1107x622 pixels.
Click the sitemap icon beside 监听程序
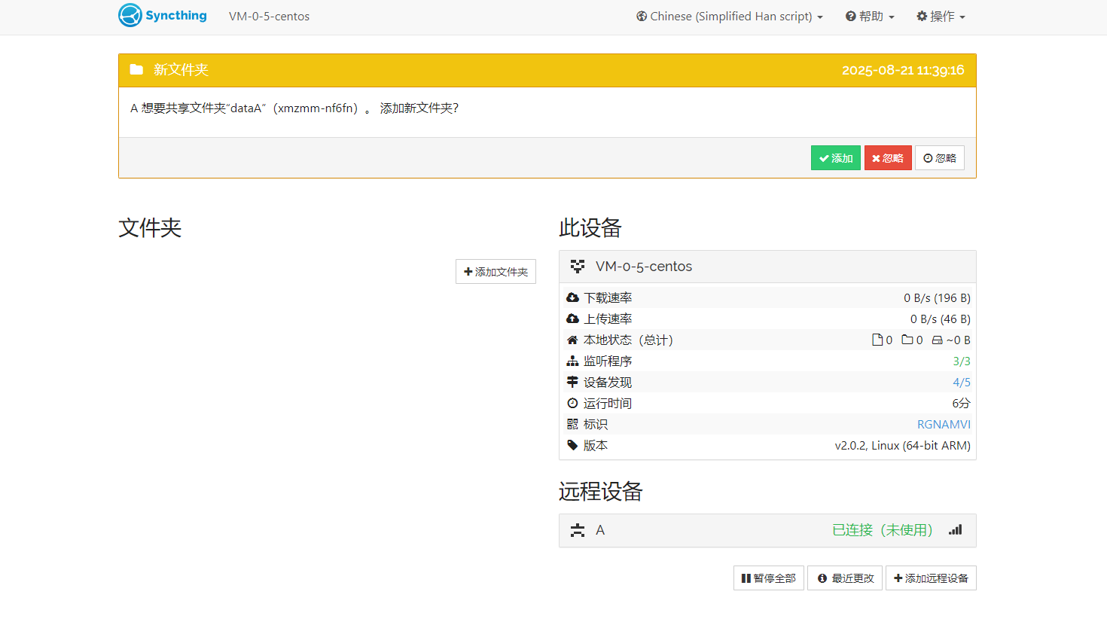572,361
